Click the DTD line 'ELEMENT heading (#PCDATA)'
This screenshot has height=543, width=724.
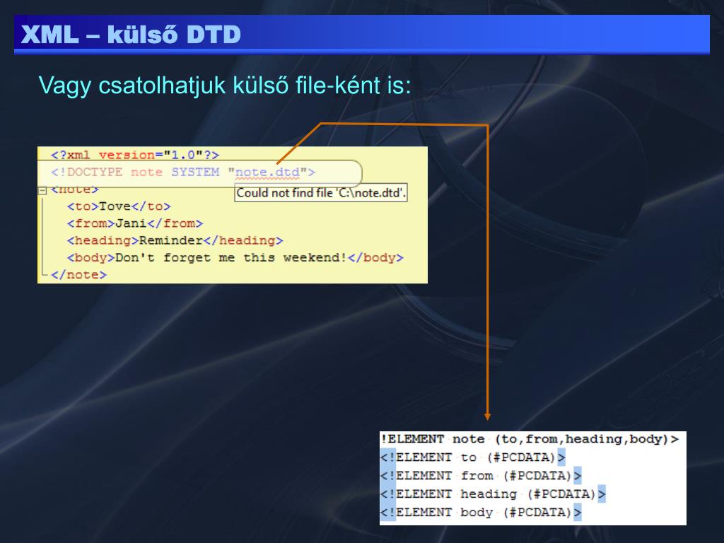pyautogui.click(x=493, y=494)
